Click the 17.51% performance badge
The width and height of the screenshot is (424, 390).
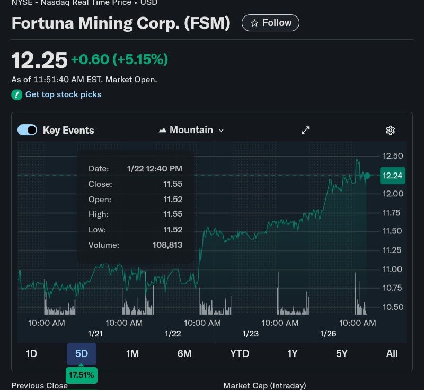point(82,375)
